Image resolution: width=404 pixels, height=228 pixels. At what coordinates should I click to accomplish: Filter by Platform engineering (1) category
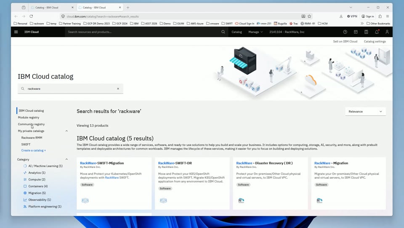42,207
